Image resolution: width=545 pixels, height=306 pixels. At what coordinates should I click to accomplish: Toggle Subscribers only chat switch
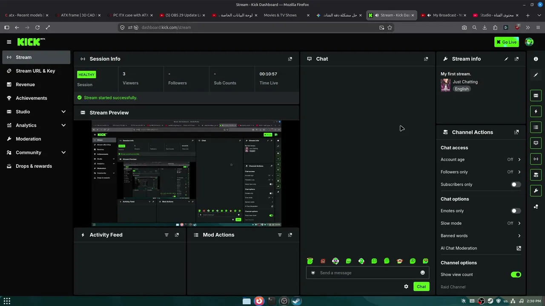pyautogui.click(x=516, y=184)
